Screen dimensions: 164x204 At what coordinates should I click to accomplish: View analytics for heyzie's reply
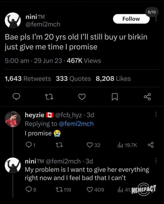(x=127, y=145)
